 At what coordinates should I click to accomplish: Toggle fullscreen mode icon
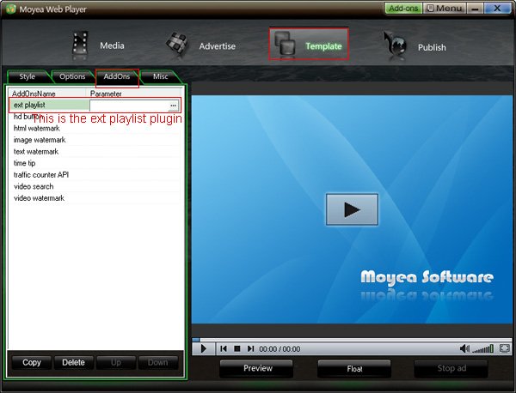click(x=505, y=348)
